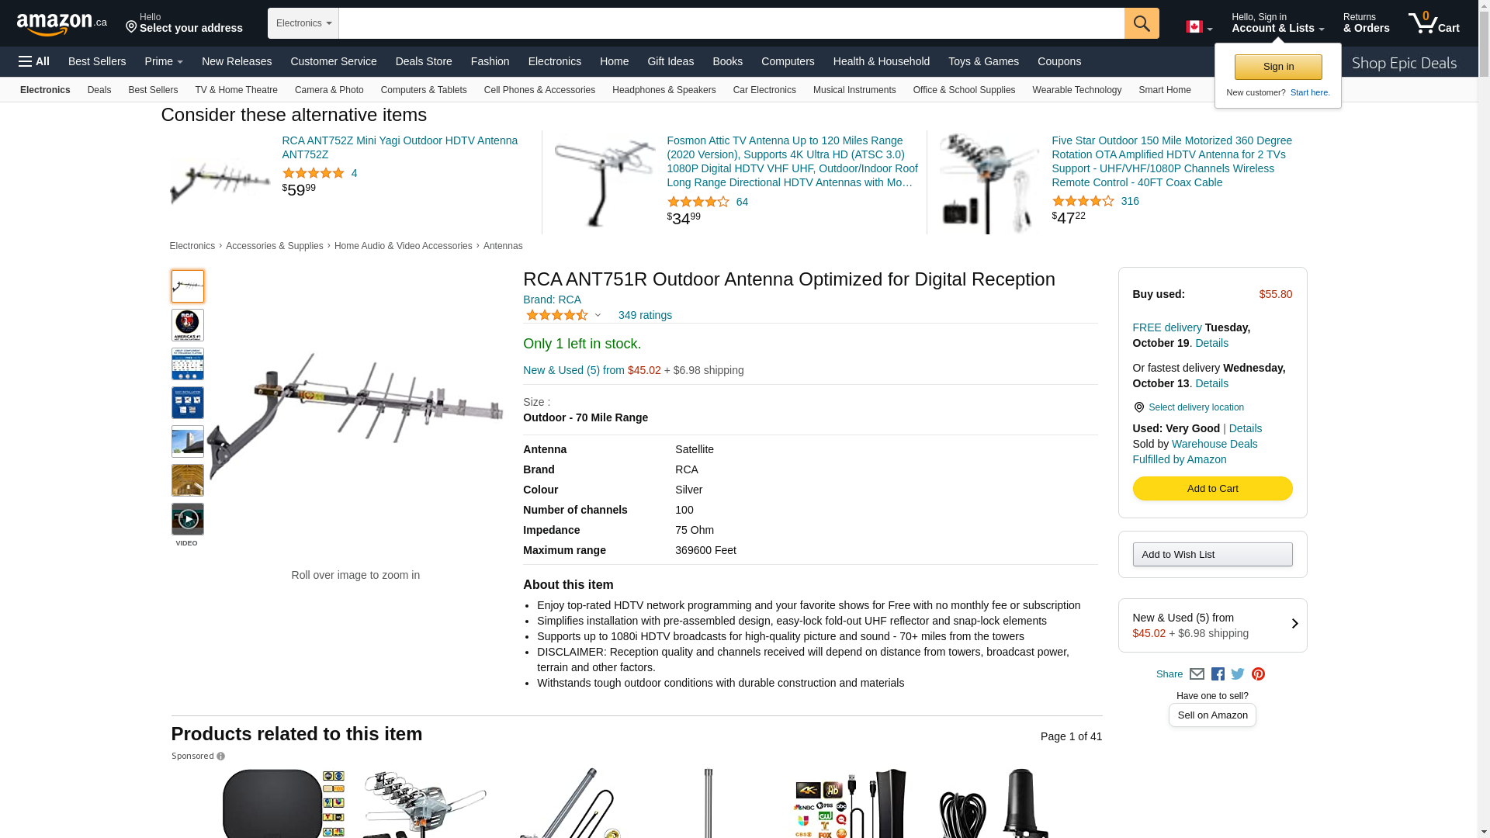
Task: Share on Twitter icon
Action: [1238, 674]
